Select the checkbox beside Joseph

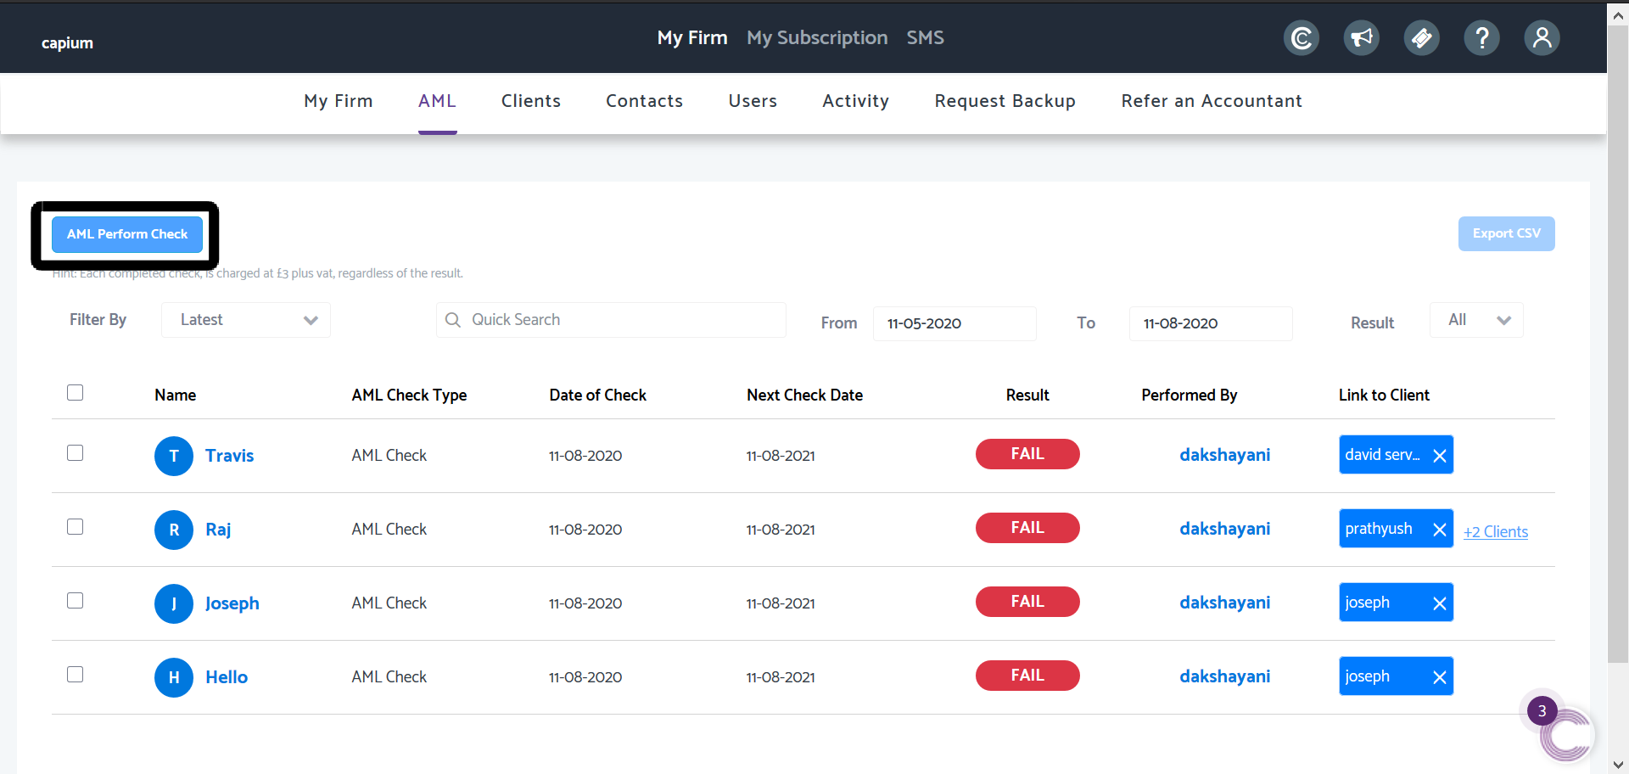point(75,600)
